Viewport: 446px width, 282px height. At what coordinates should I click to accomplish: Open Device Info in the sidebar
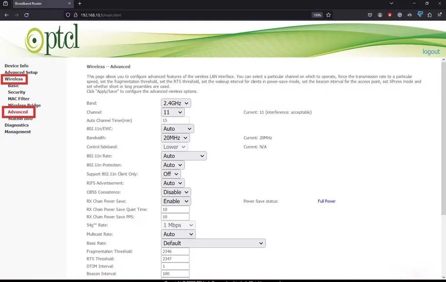(17, 66)
